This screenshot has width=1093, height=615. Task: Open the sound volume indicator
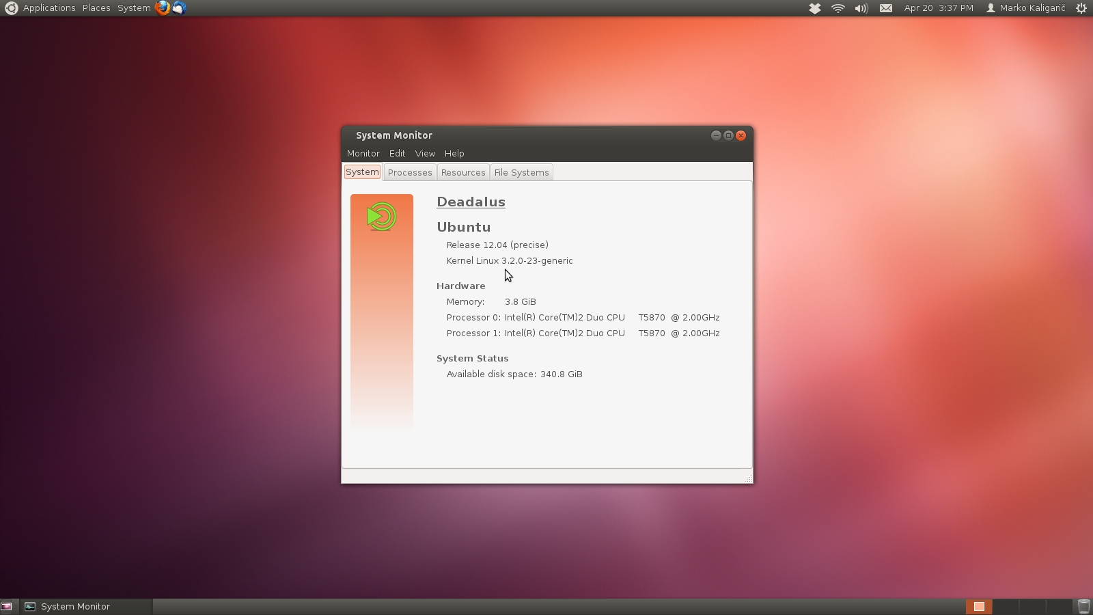[861, 8]
